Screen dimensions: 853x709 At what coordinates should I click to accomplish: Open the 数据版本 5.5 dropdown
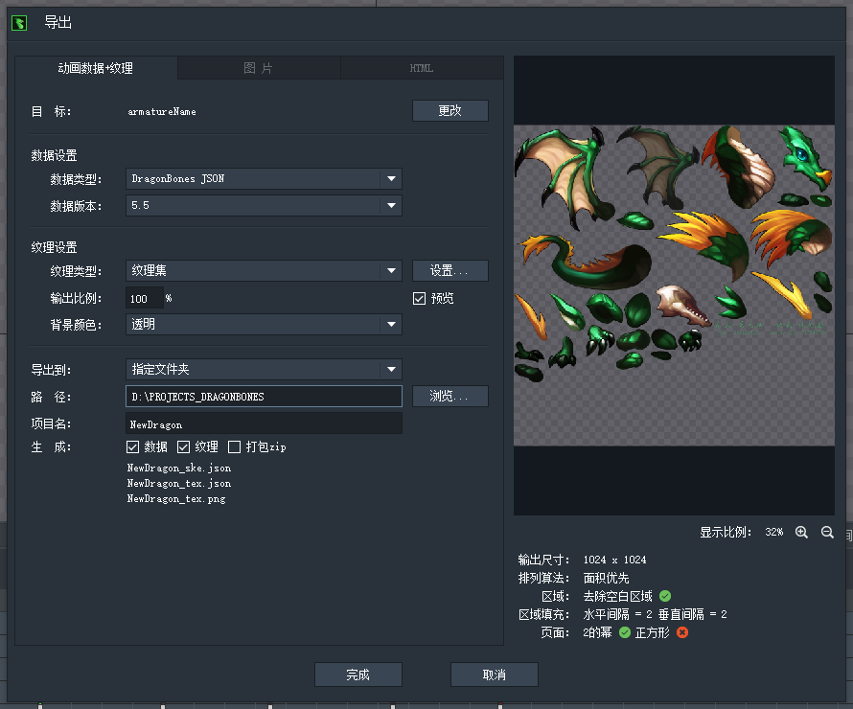click(264, 206)
